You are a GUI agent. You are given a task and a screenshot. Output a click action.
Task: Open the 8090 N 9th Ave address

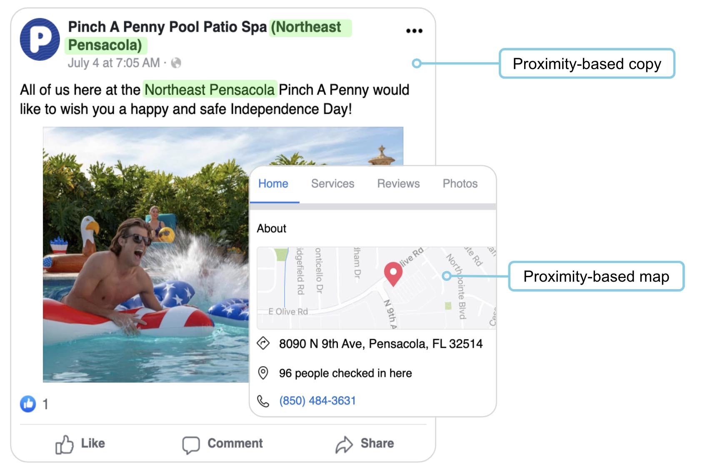click(381, 344)
